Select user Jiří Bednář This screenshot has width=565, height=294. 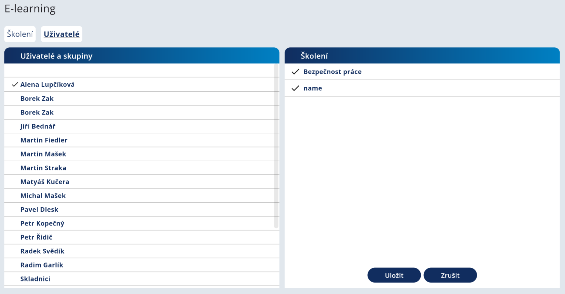coord(38,126)
